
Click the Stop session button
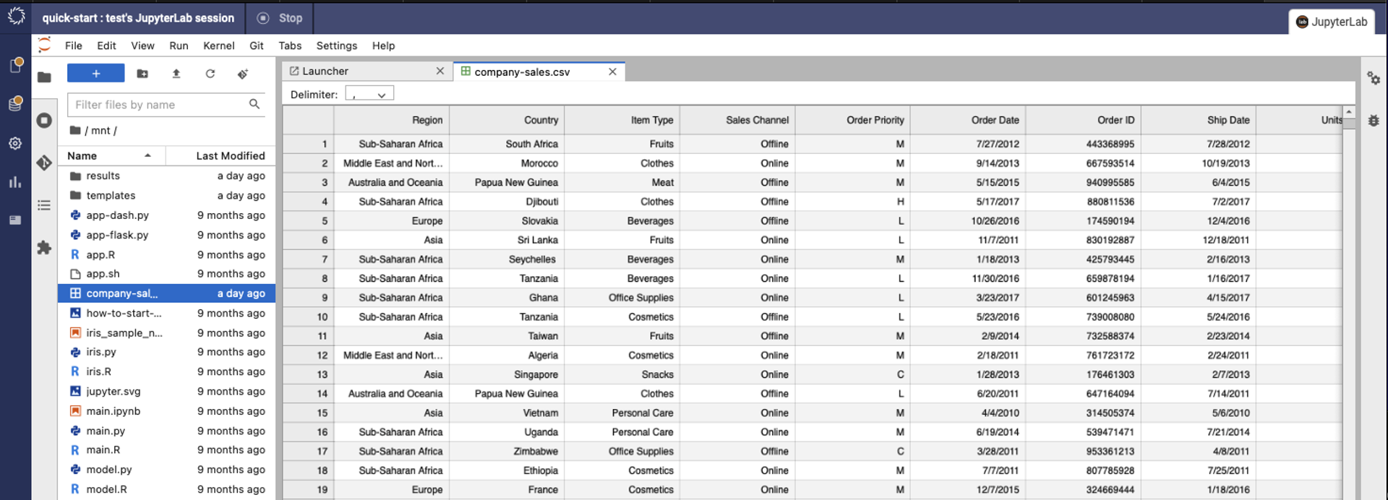click(x=280, y=18)
